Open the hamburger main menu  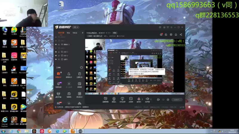pyautogui.click(x=171, y=27)
